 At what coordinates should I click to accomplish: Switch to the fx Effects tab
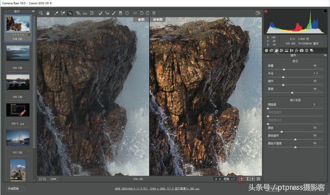point(297,50)
